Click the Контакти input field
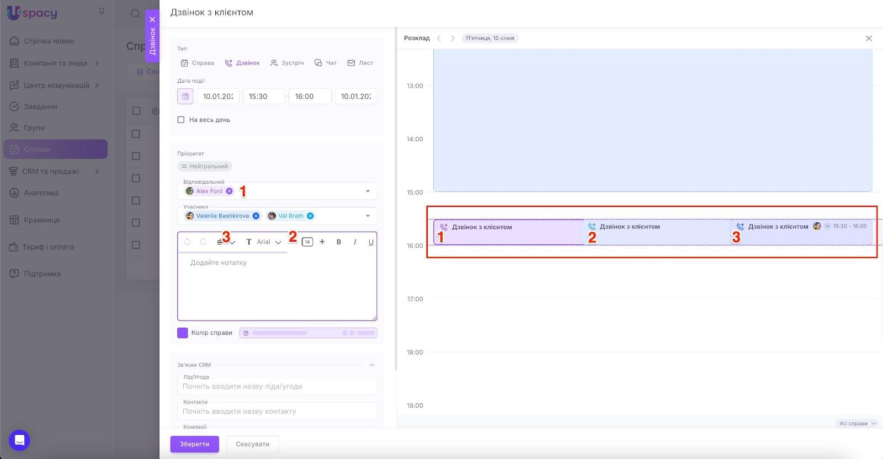 click(277, 411)
